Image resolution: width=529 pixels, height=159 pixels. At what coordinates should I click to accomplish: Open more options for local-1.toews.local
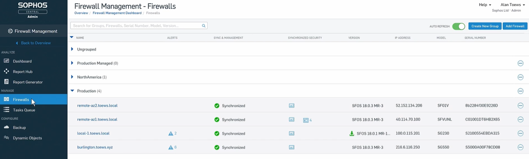coord(520,134)
